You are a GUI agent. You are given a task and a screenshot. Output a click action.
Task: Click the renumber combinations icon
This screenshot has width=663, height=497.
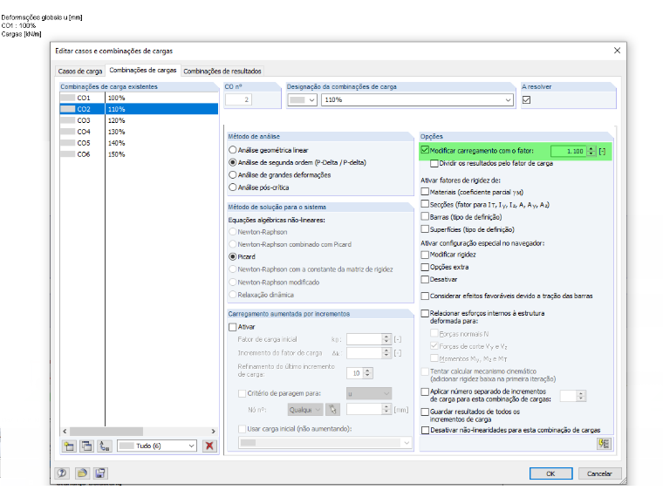click(x=105, y=446)
